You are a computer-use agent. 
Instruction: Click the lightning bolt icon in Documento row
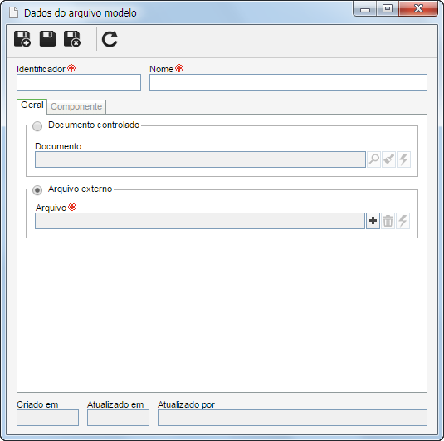pos(403,159)
